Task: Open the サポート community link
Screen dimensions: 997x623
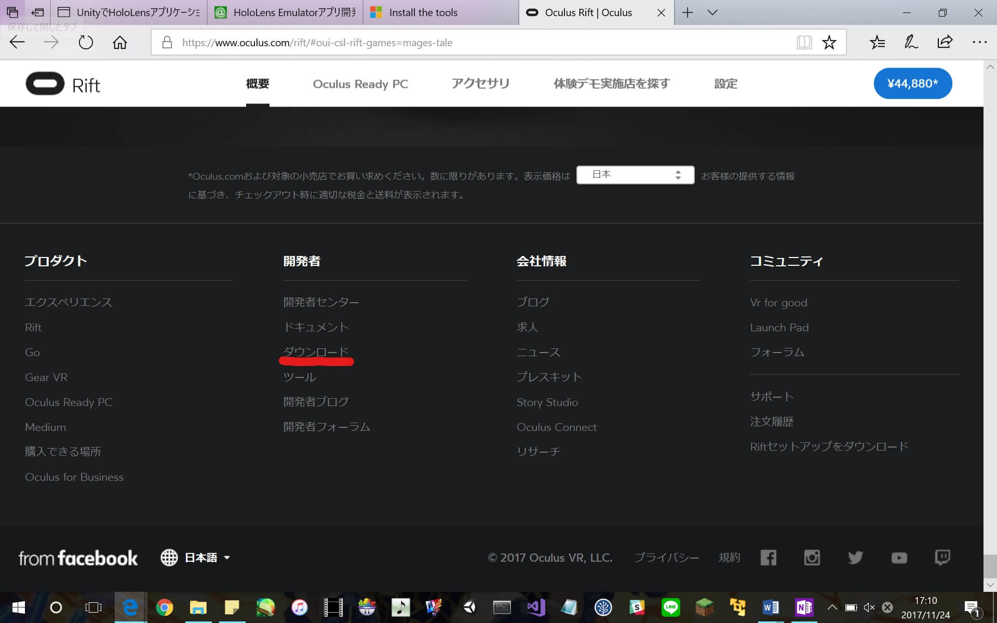Action: click(x=772, y=397)
